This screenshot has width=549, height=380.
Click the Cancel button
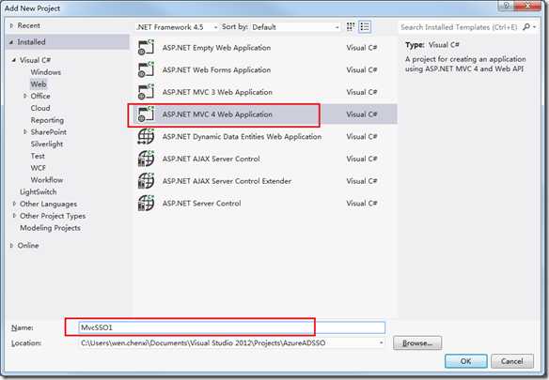pyautogui.click(x=512, y=361)
